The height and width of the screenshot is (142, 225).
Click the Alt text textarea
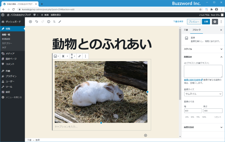203,71
